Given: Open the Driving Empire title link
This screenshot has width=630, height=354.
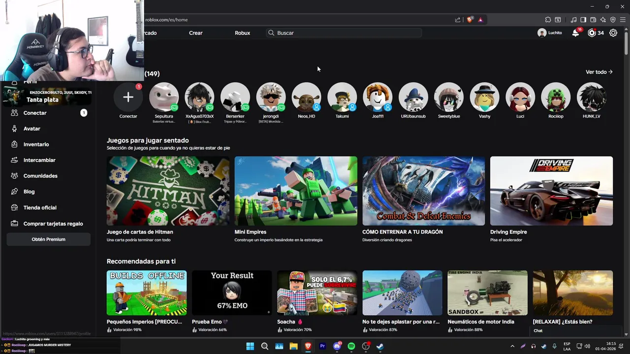Looking at the screenshot, I should 508,232.
